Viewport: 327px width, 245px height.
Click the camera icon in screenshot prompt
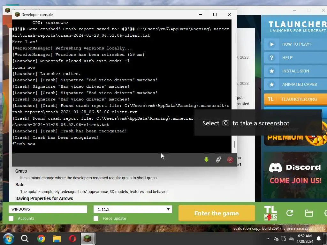pos(226,123)
